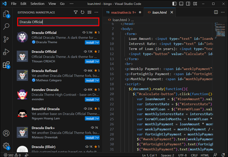Close the loan.html tab
The image size is (228, 157).
click(172, 12)
